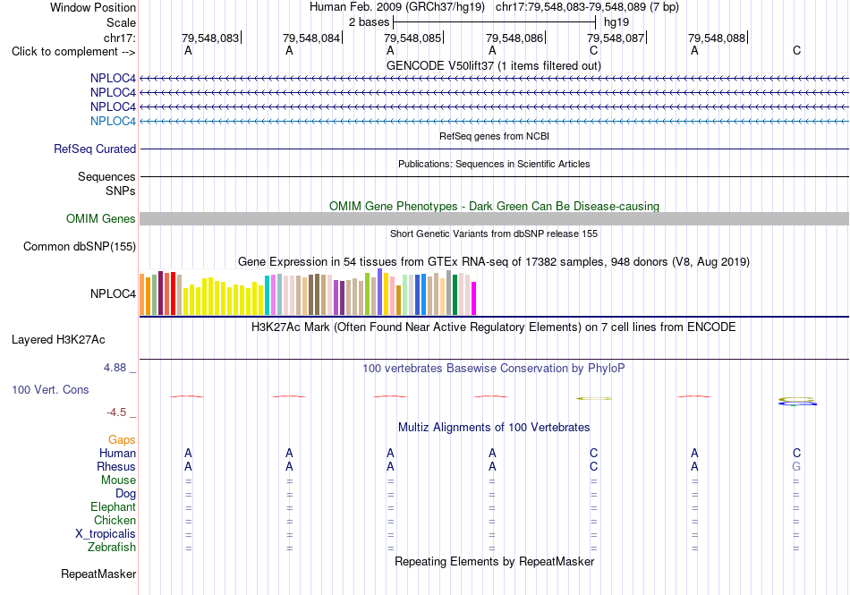The width and height of the screenshot is (850, 595).
Task: Click the GTEx Gene Expression track title
Action: tap(494, 262)
